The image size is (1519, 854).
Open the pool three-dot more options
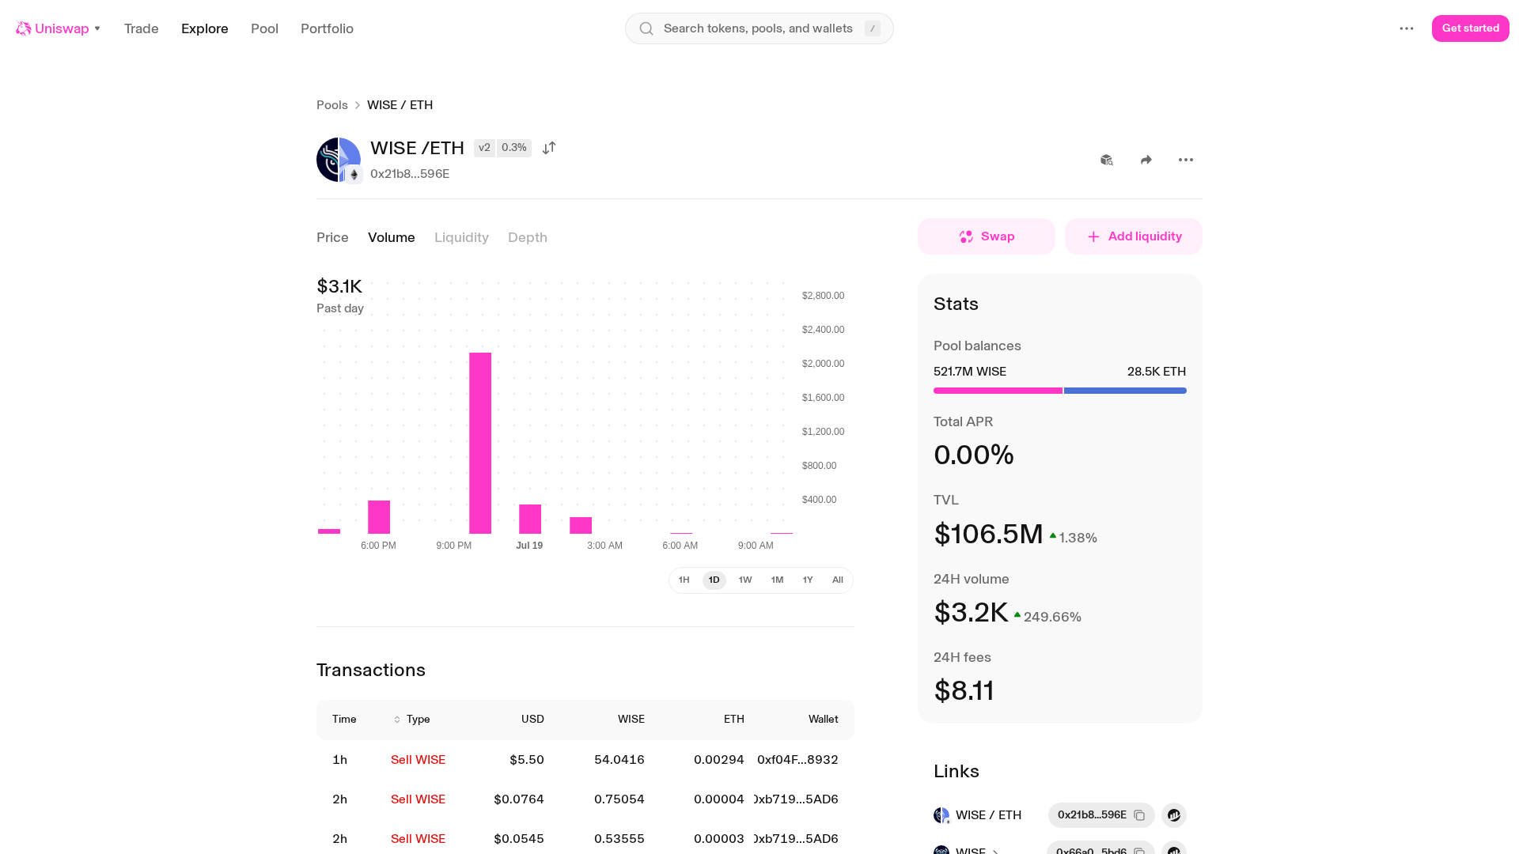click(x=1185, y=160)
